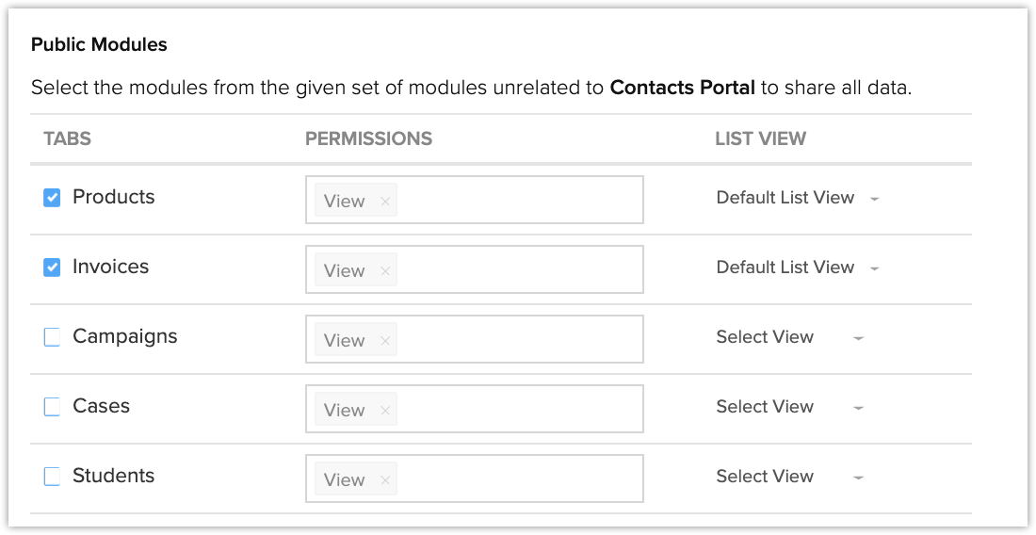Click the Invoices module label
The height and width of the screenshot is (535, 1036).
(110, 267)
